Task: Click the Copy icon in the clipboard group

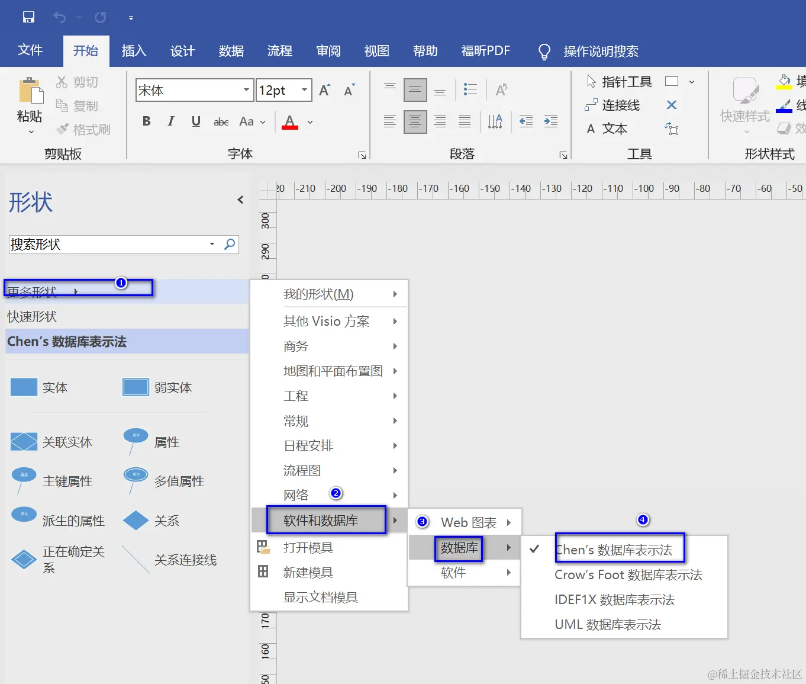Action: click(x=62, y=105)
